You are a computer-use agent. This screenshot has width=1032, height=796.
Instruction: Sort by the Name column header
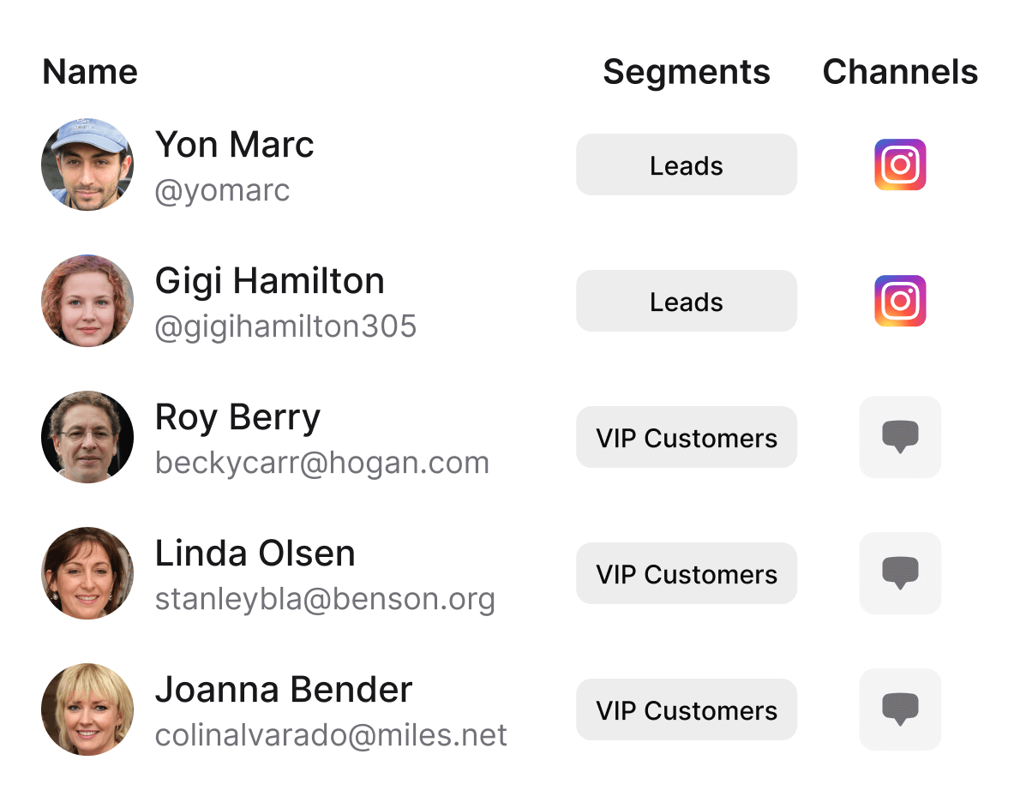point(90,72)
